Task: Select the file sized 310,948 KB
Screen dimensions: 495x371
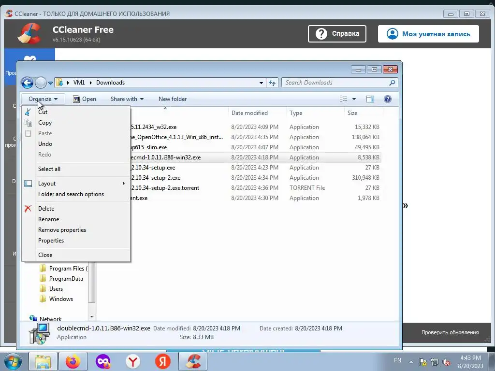Action: click(255, 178)
